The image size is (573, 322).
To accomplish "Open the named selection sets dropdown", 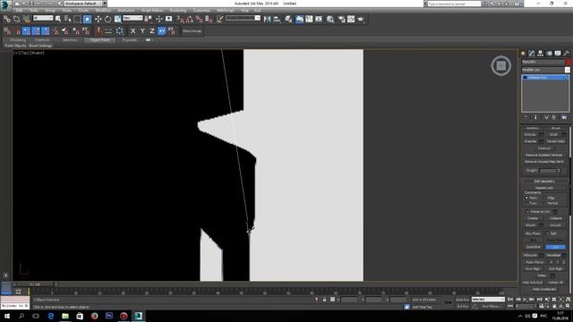I will 243,18.
